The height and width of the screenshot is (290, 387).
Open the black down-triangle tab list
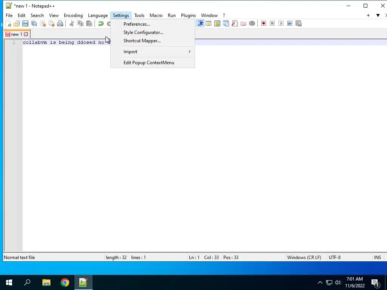tap(378, 15)
